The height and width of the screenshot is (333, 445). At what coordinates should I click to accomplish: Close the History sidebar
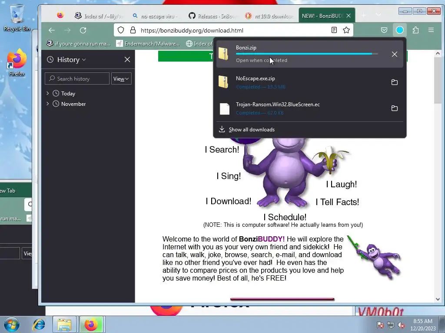click(x=127, y=59)
